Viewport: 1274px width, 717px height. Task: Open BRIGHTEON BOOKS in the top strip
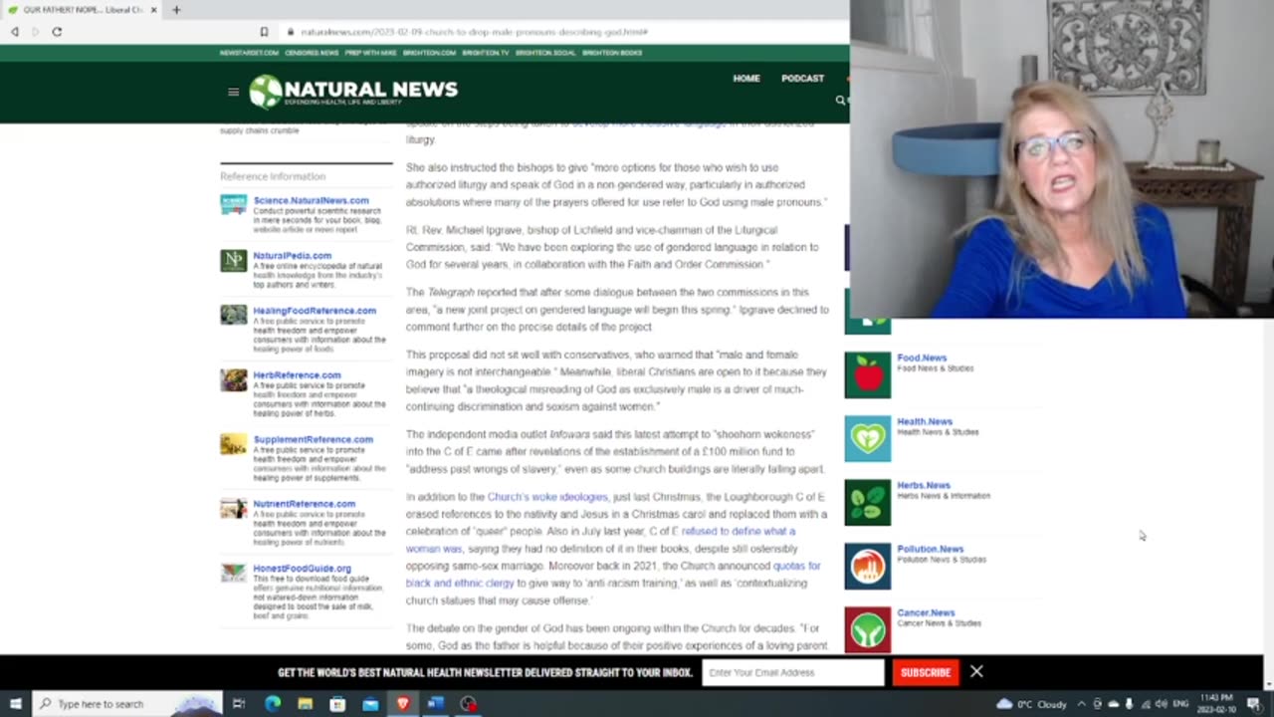612,53
